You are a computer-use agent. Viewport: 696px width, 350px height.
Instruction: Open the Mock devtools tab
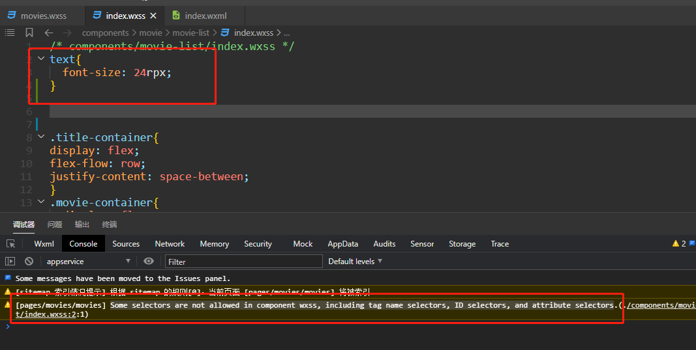click(303, 244)
